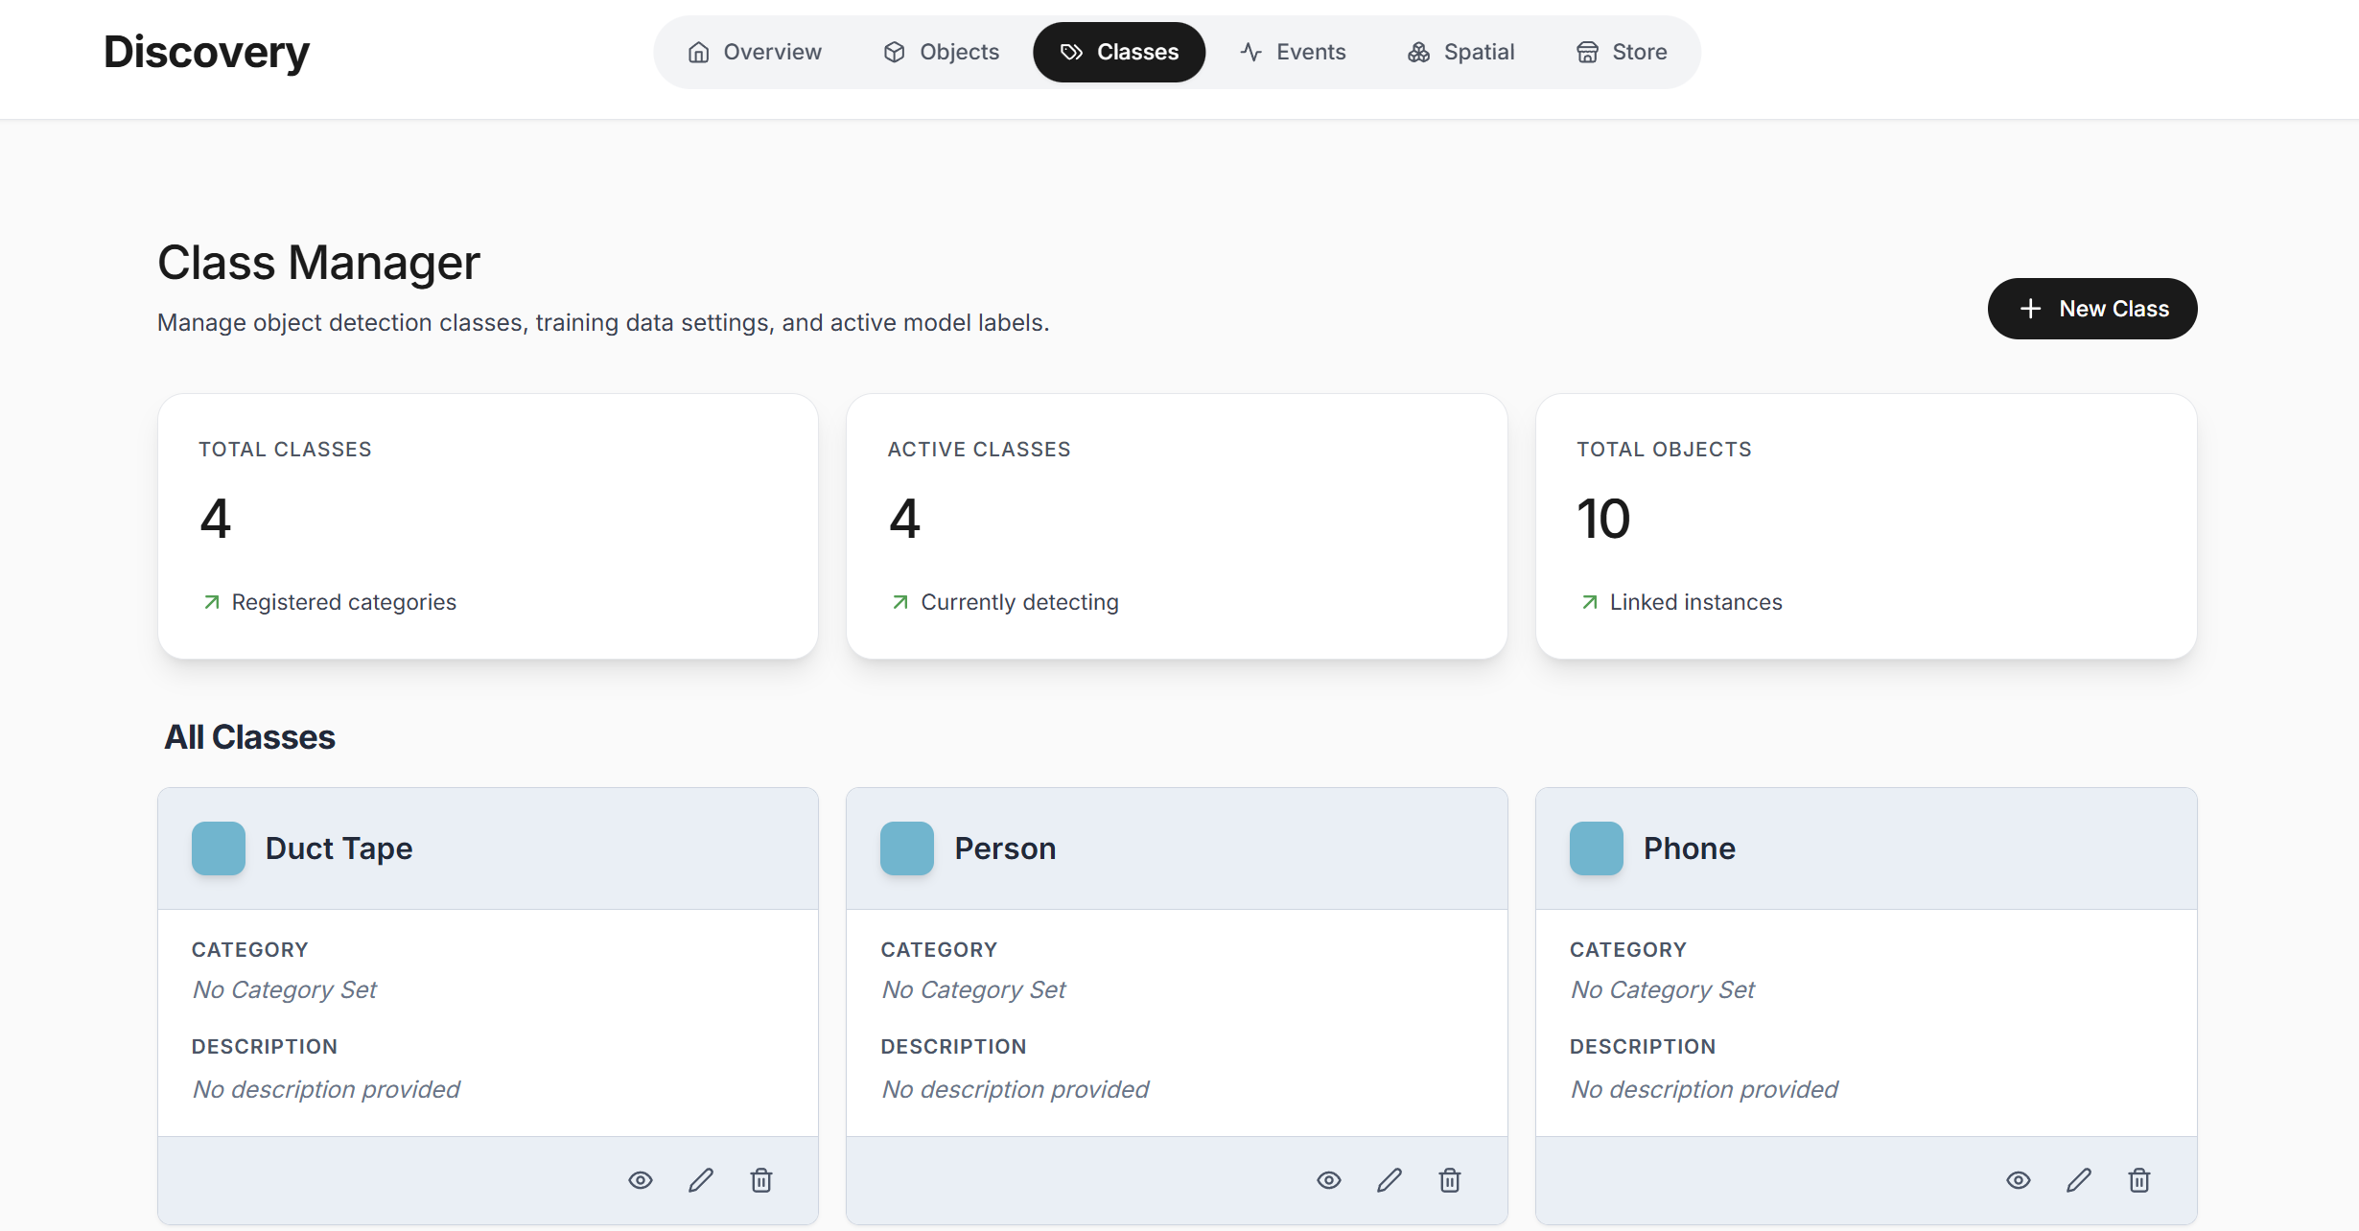Image resolution: width=2359 pixels, height=1231 pixels.
Task: Toggle visibility eye on Phone card
Action: click(x=2019, y=1180)
